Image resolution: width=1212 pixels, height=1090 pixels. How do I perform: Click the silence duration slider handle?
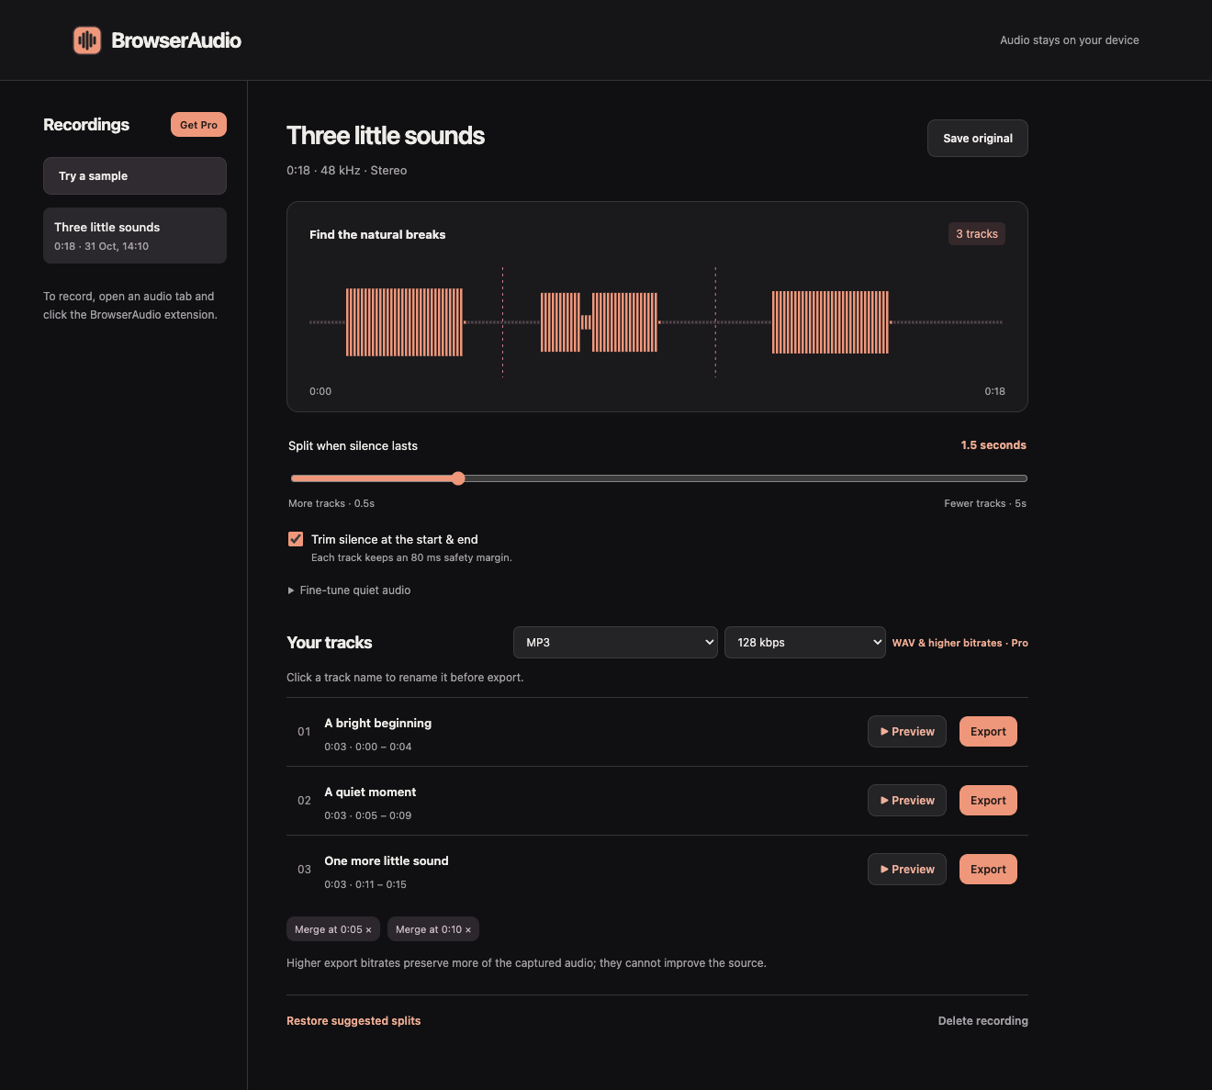[x=458, y=478]
